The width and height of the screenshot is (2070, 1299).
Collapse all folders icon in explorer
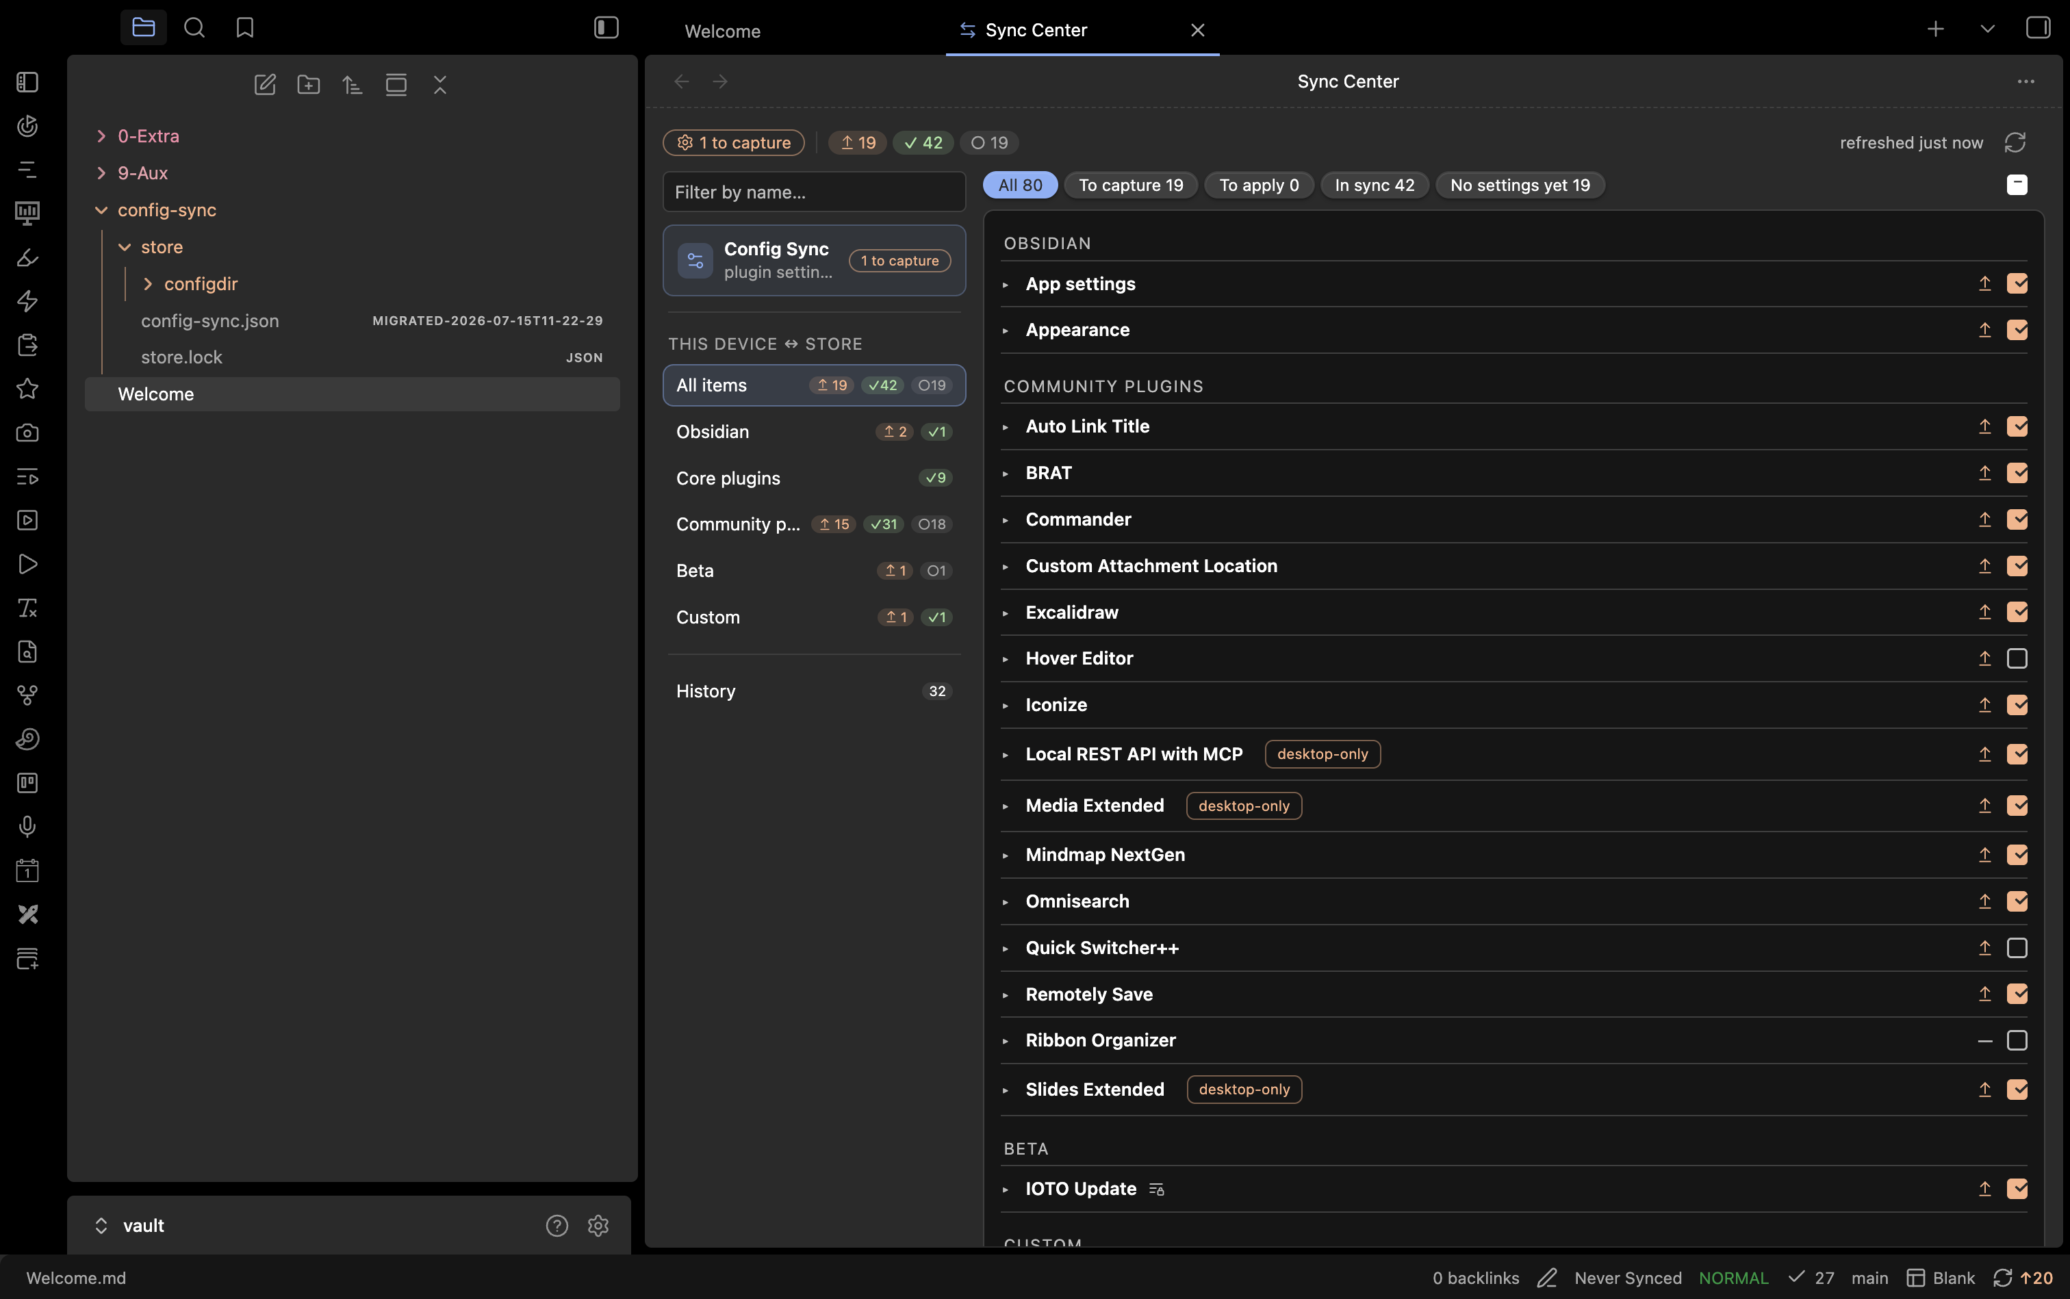click(440, 84)
